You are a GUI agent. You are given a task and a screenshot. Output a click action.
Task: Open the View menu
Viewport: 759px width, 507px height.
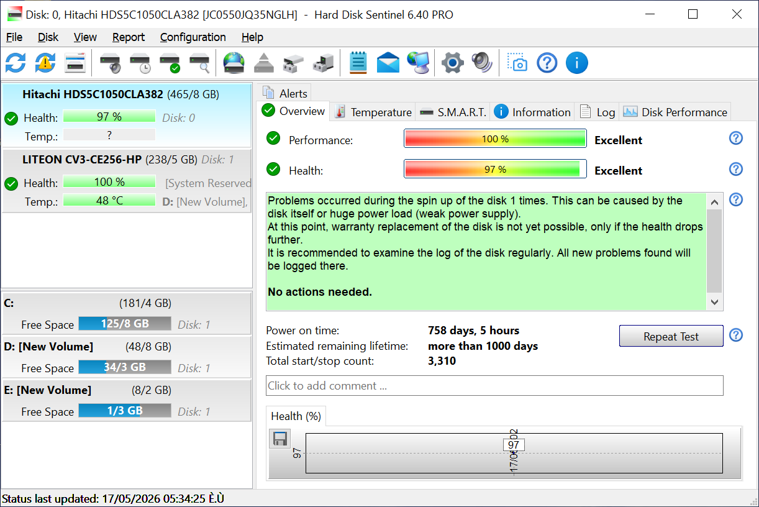(85, 37)
